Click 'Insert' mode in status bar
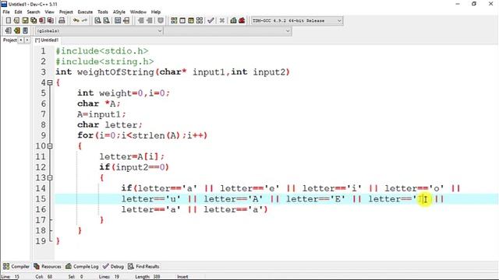This screenshot has width=499, height=280. pyautogui.click(x=182, y=277)
